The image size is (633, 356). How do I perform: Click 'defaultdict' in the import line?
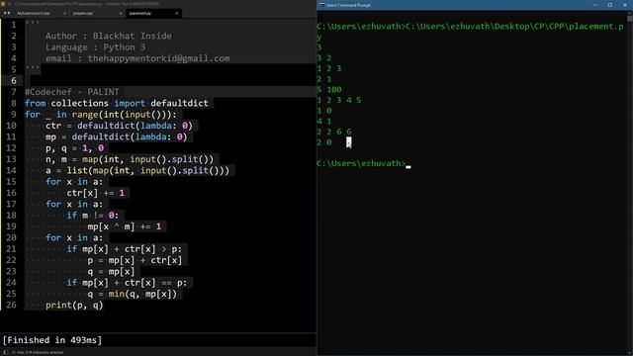179,103
